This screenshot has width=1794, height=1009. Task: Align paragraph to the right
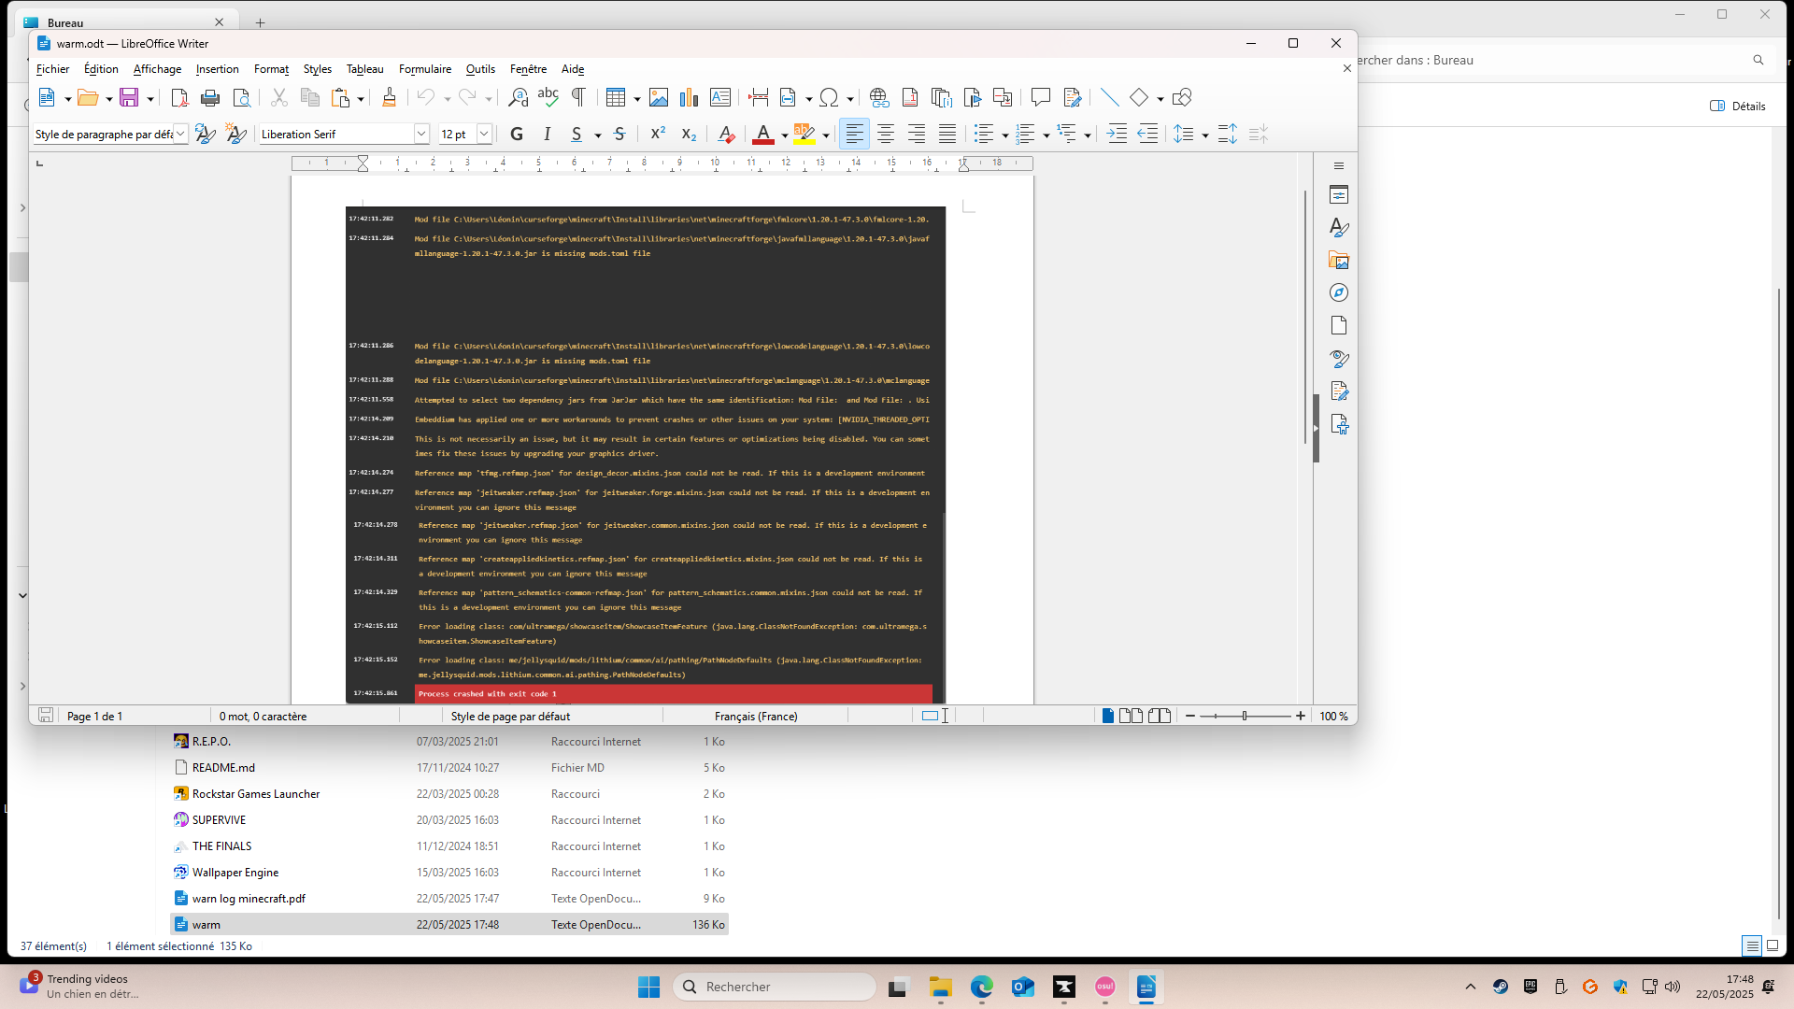[x=917, y=135]
